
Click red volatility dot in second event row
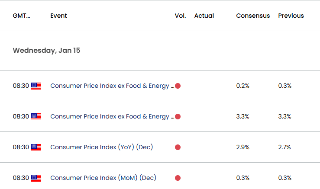click(x=178, y=117)
